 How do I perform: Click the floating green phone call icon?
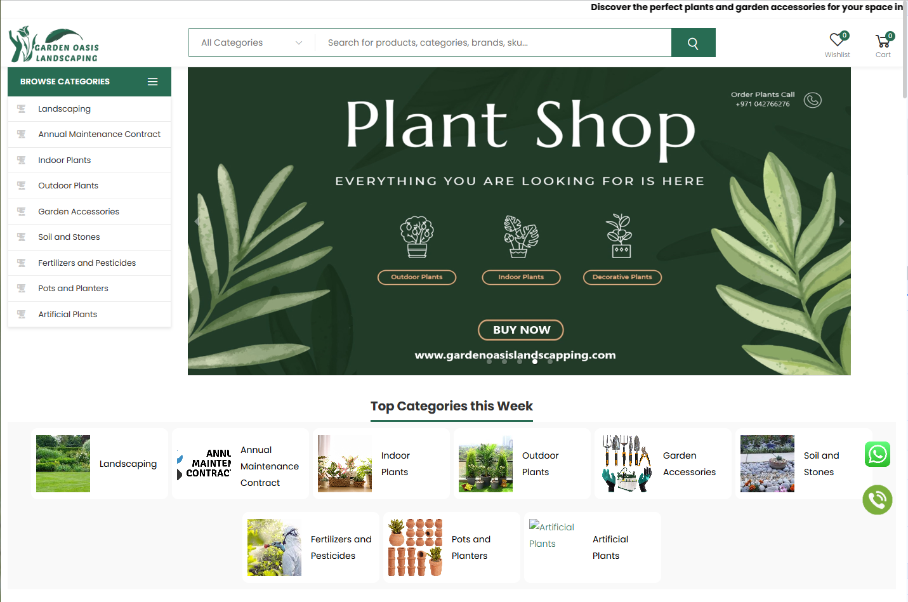tap(878, 500)
